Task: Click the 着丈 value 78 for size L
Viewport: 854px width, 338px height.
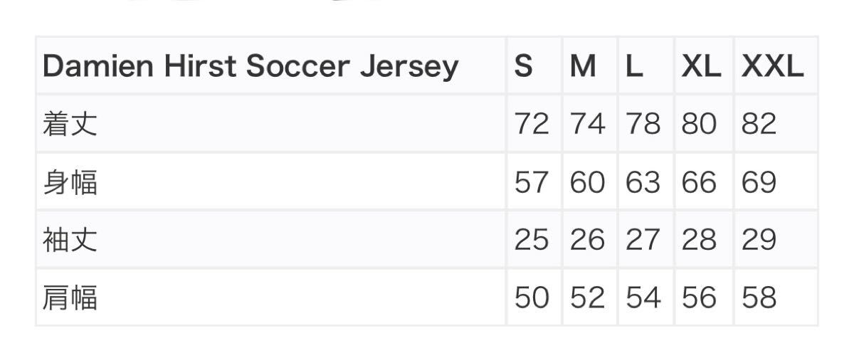Action: [643, 125]
